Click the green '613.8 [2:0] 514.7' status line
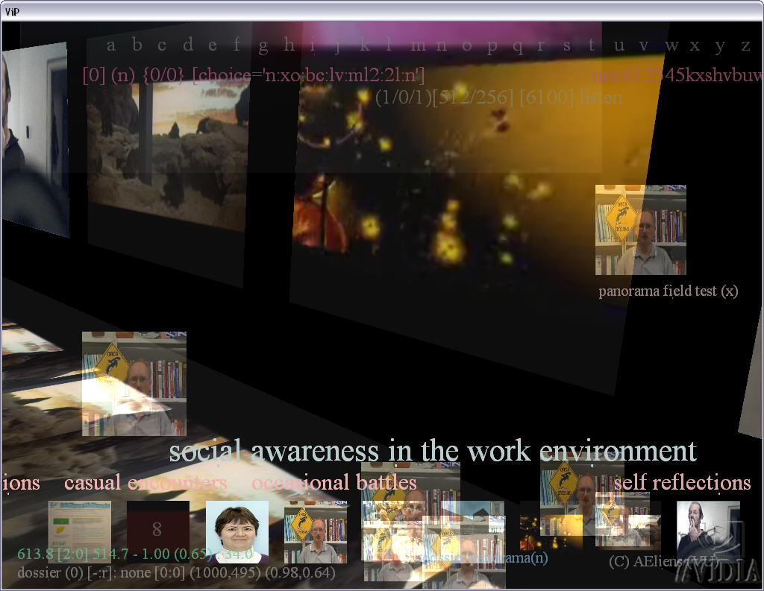Image resolution: width=764 pixels, height=591 pixels. click(x=135, y=554)
